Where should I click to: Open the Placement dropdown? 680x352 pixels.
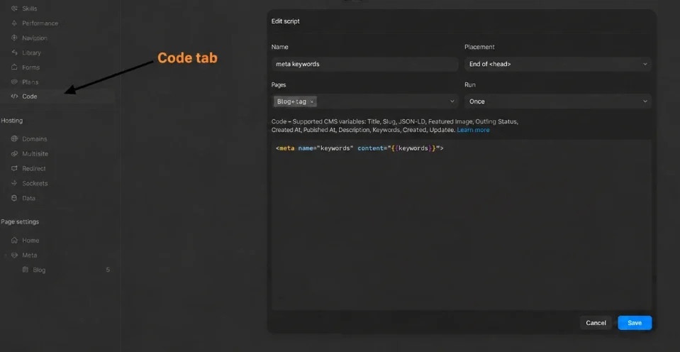[x=558, y=64]
